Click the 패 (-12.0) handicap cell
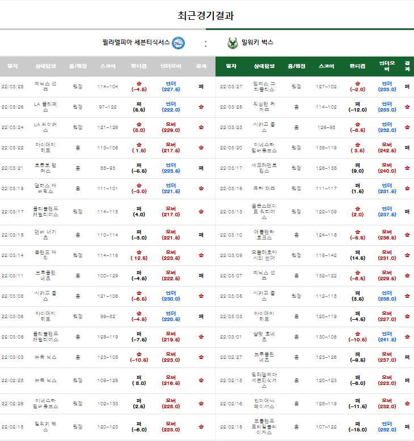The image size is (414, 441). click(358, 107)
